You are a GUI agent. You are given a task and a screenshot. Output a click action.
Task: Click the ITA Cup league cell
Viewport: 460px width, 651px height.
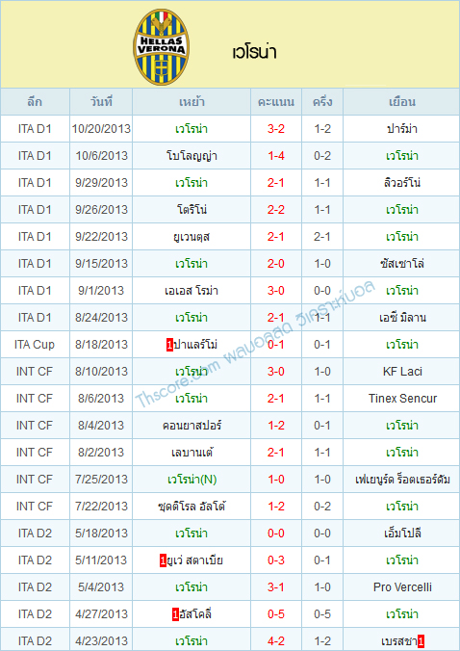pos(35,345)
